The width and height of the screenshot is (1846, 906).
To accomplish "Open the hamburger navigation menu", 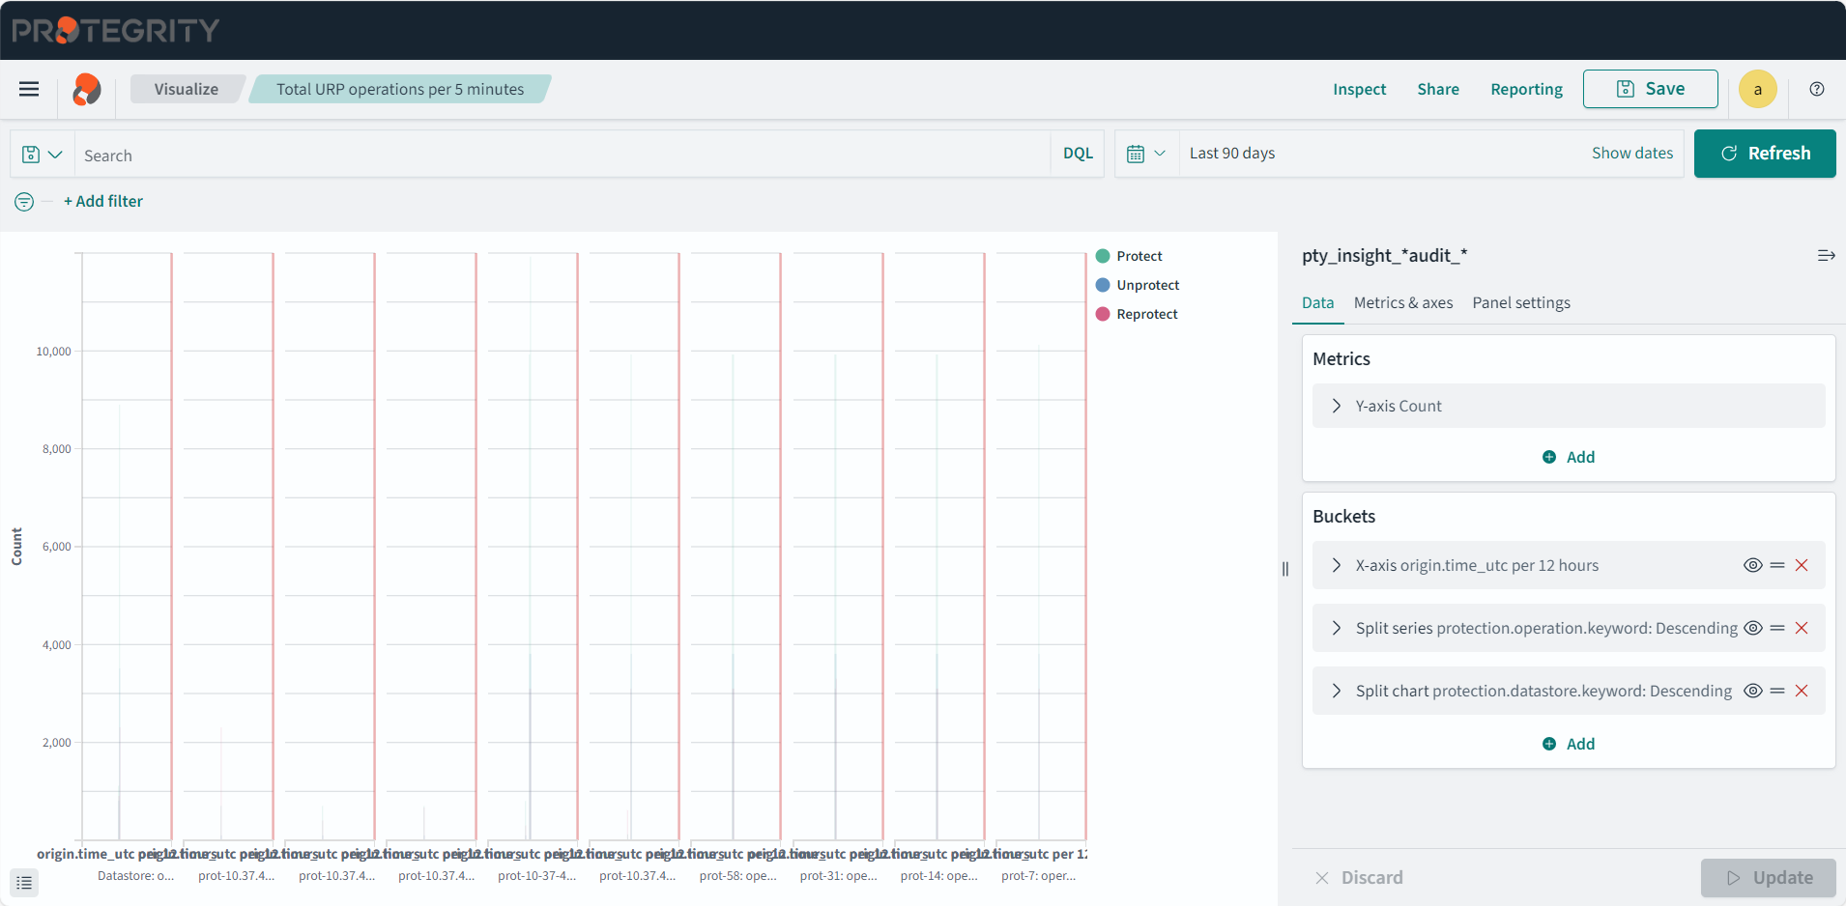I will [x=29, y=89].
